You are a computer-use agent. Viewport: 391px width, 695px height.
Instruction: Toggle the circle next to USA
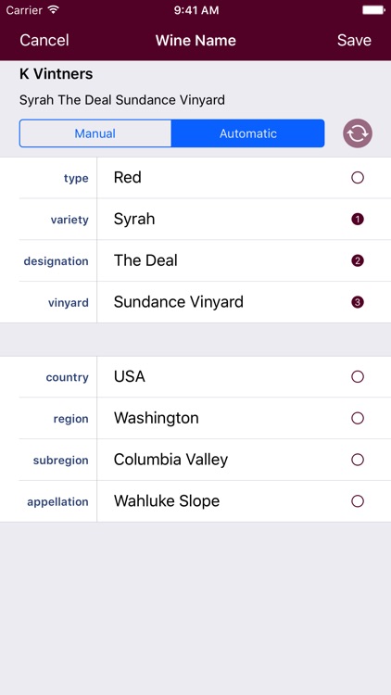click(x=358, y=377)
